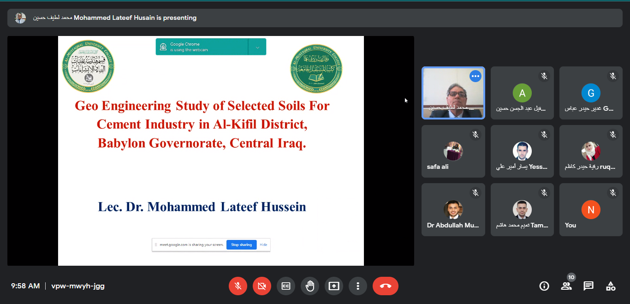The height and width of the screenshot is (304, 630).
Task: Click the Present now screen icon
Action: click(x=334, y=286)
